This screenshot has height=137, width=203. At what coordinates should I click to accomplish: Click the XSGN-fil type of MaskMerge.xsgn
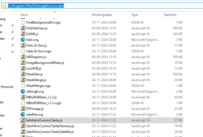point(138,86)
